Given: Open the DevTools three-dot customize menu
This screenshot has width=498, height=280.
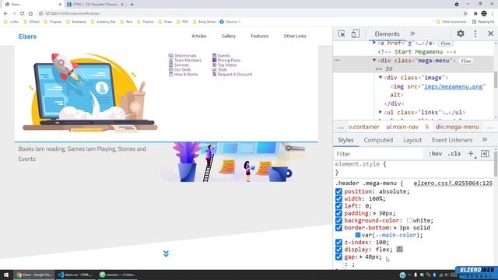Looking at the screenshot, I should tap(475, 33).
